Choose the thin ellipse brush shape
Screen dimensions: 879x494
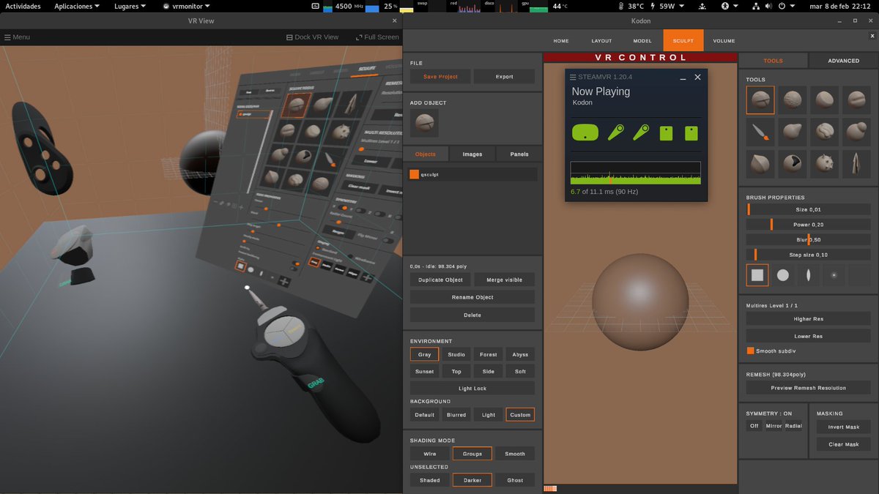point(809,275)
